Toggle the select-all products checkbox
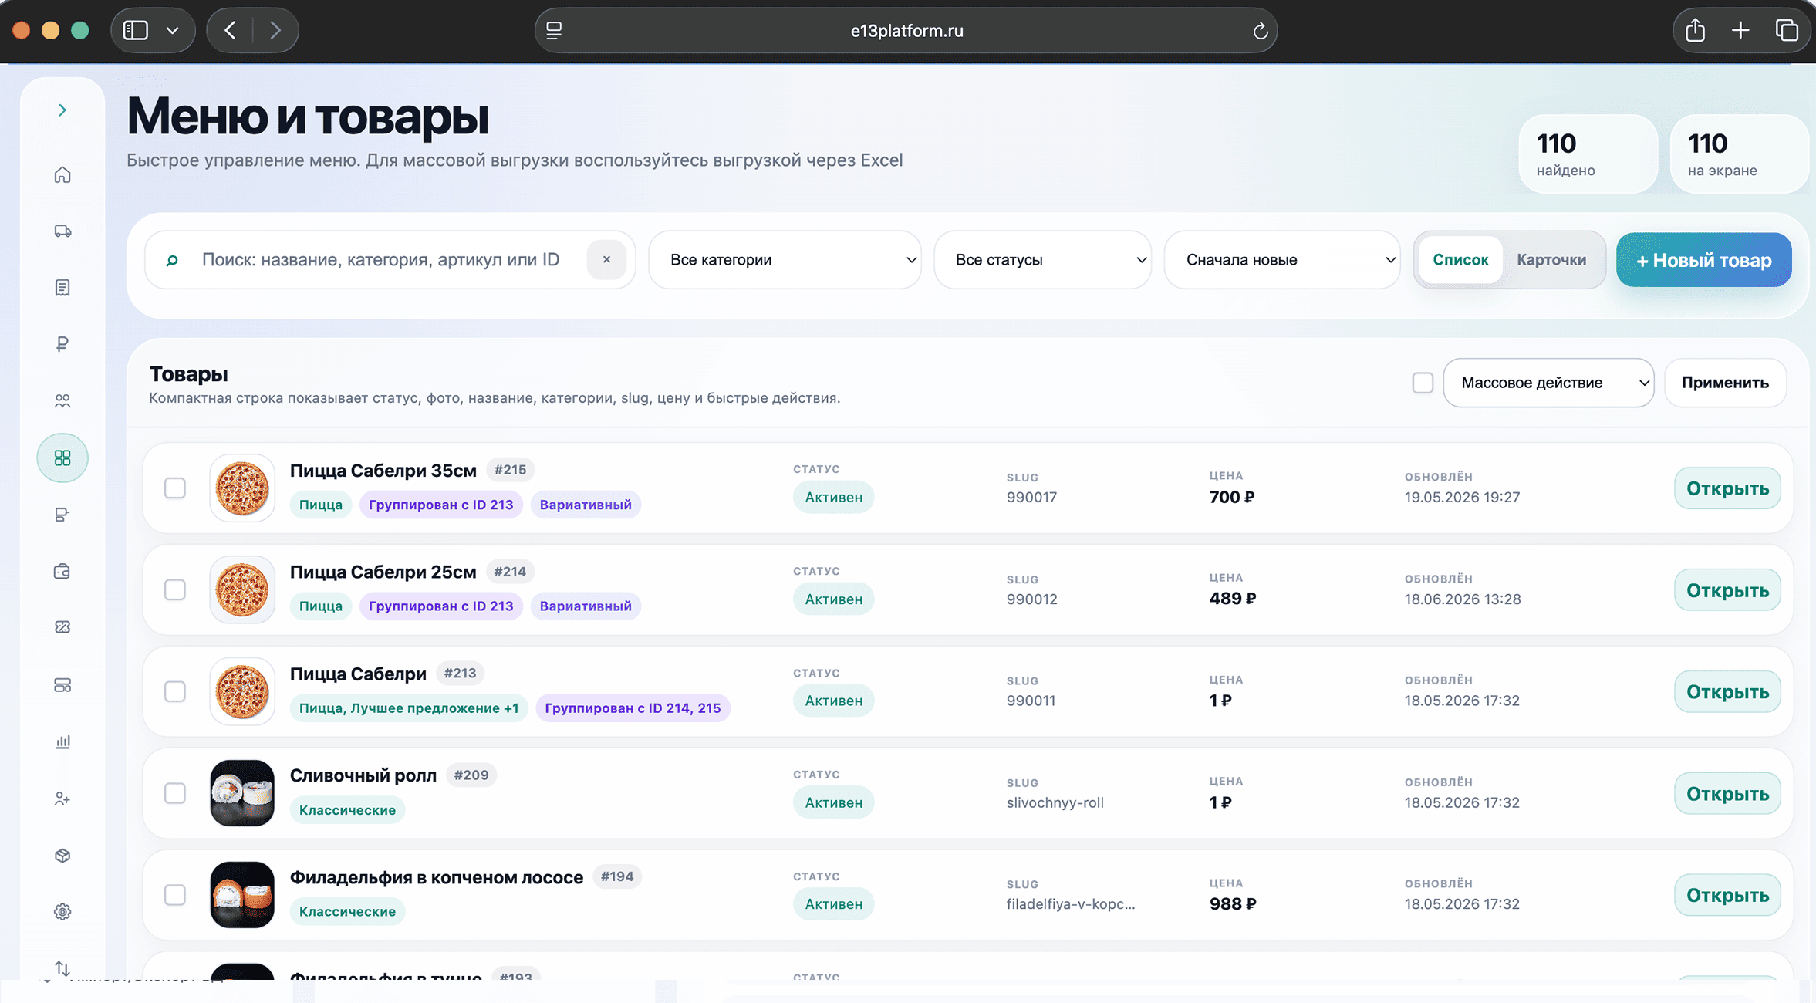Image resolution: width=1816 pixels, height=1003 pixels. coord(1423,383)
